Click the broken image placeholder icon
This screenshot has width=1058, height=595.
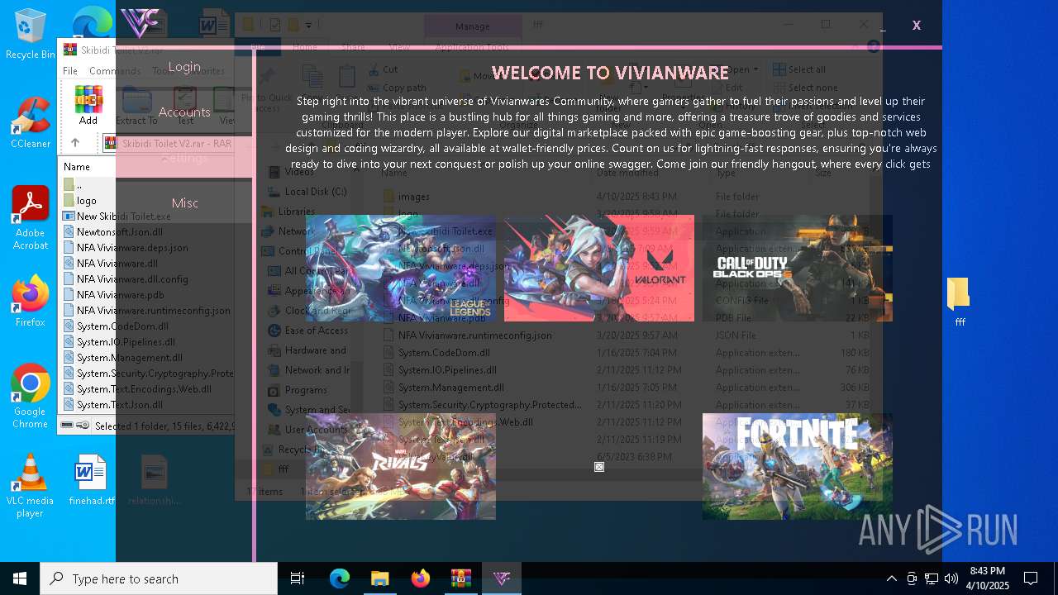point(599,467)
